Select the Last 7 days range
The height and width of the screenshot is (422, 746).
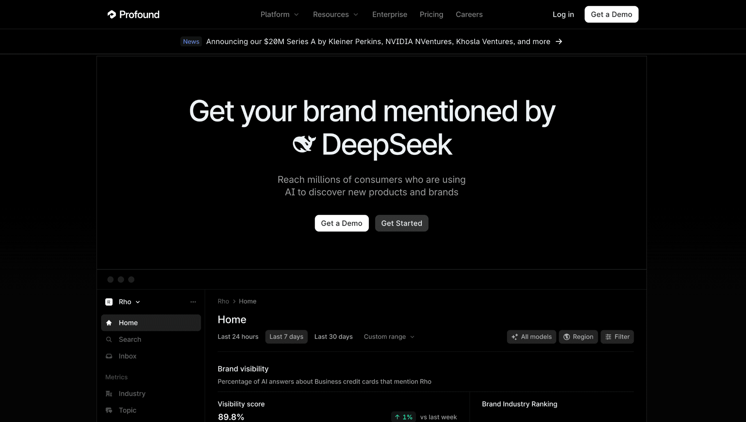tap(286, 337)
